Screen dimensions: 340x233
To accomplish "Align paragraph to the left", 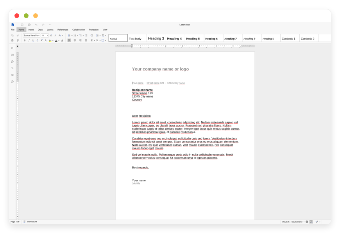I will tap(69, 40).
